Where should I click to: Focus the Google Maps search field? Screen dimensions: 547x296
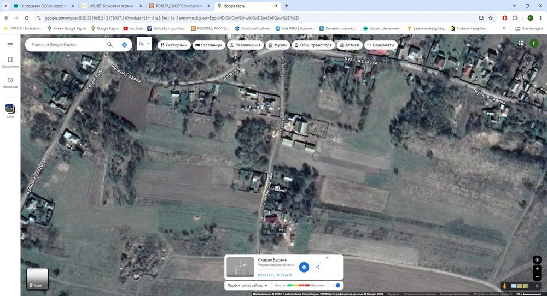66,45
